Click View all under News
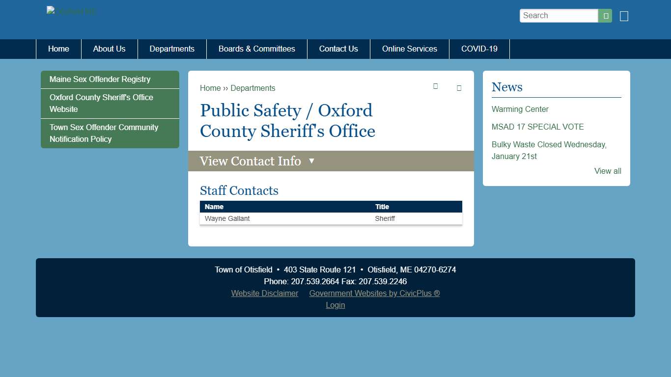Viewport: 671px width, 377px height. [608, 171]
